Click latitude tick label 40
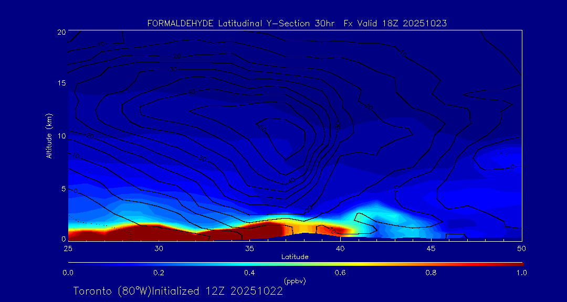This screenshot has width=567, height=302. (340, 249)
